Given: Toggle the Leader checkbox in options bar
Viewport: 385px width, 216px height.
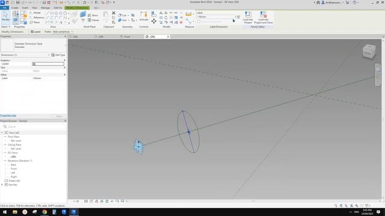Looking at the screenshot, I should tap(32, 32).
